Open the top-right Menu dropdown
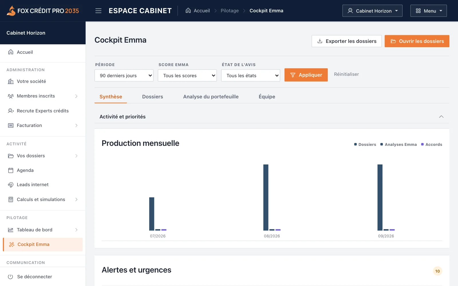This screenshot has width=458, height=286. [429, 11]
